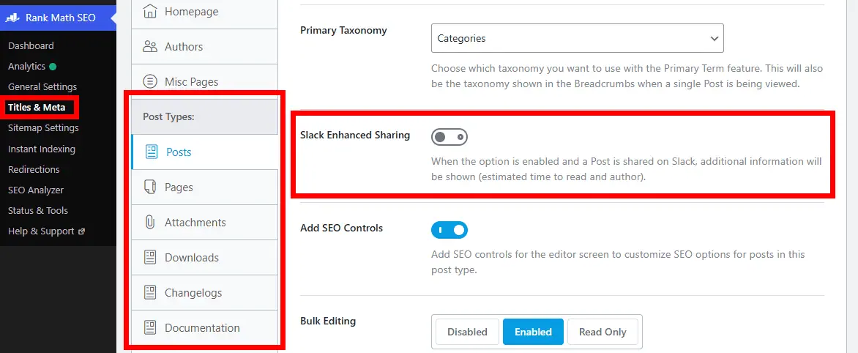Click the Rank Math SEO logo icon
The height and width of the screenshot is (353, 858).
[x=13, y=18]
